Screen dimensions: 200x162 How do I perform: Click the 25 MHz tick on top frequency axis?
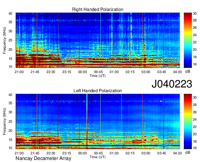tap(10, 40)
